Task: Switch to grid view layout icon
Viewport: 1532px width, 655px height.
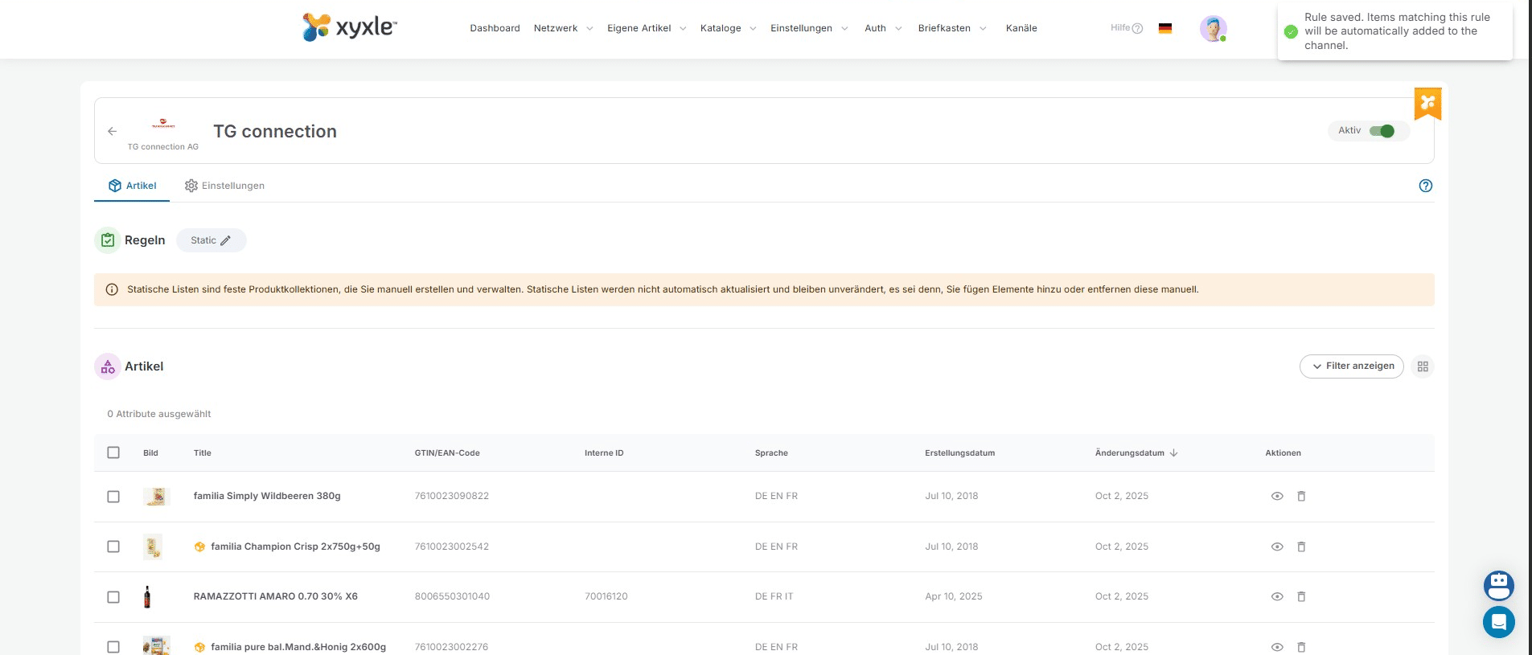Action: (x=1422, y=366)
